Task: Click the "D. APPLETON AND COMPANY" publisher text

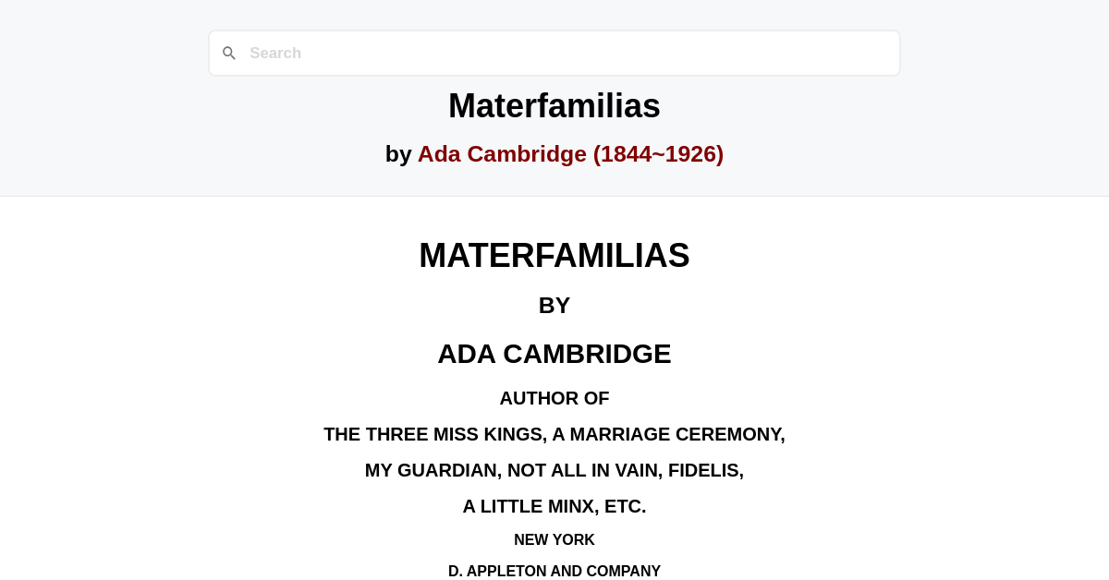Action: 554,571
